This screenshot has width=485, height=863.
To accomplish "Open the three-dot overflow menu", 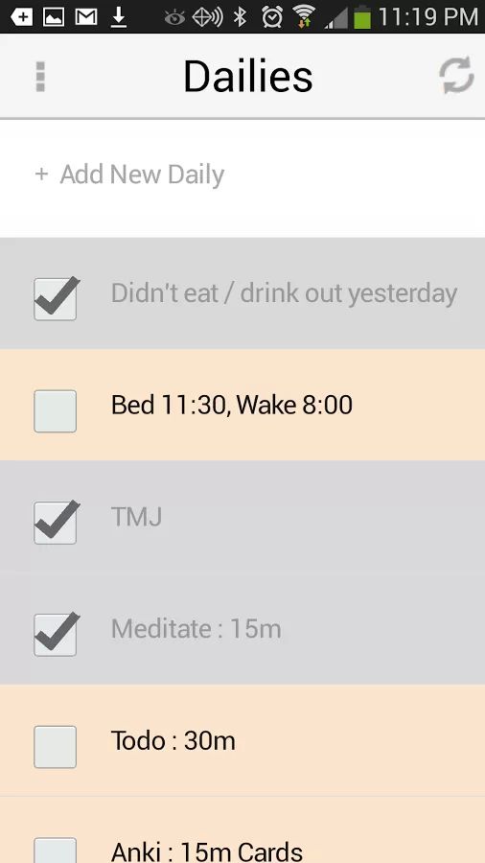I will pos(40,76).
